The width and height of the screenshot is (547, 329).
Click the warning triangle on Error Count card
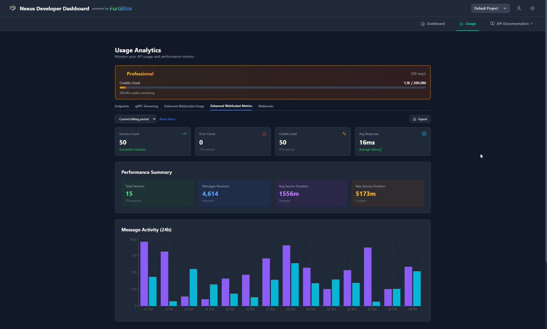264,133
